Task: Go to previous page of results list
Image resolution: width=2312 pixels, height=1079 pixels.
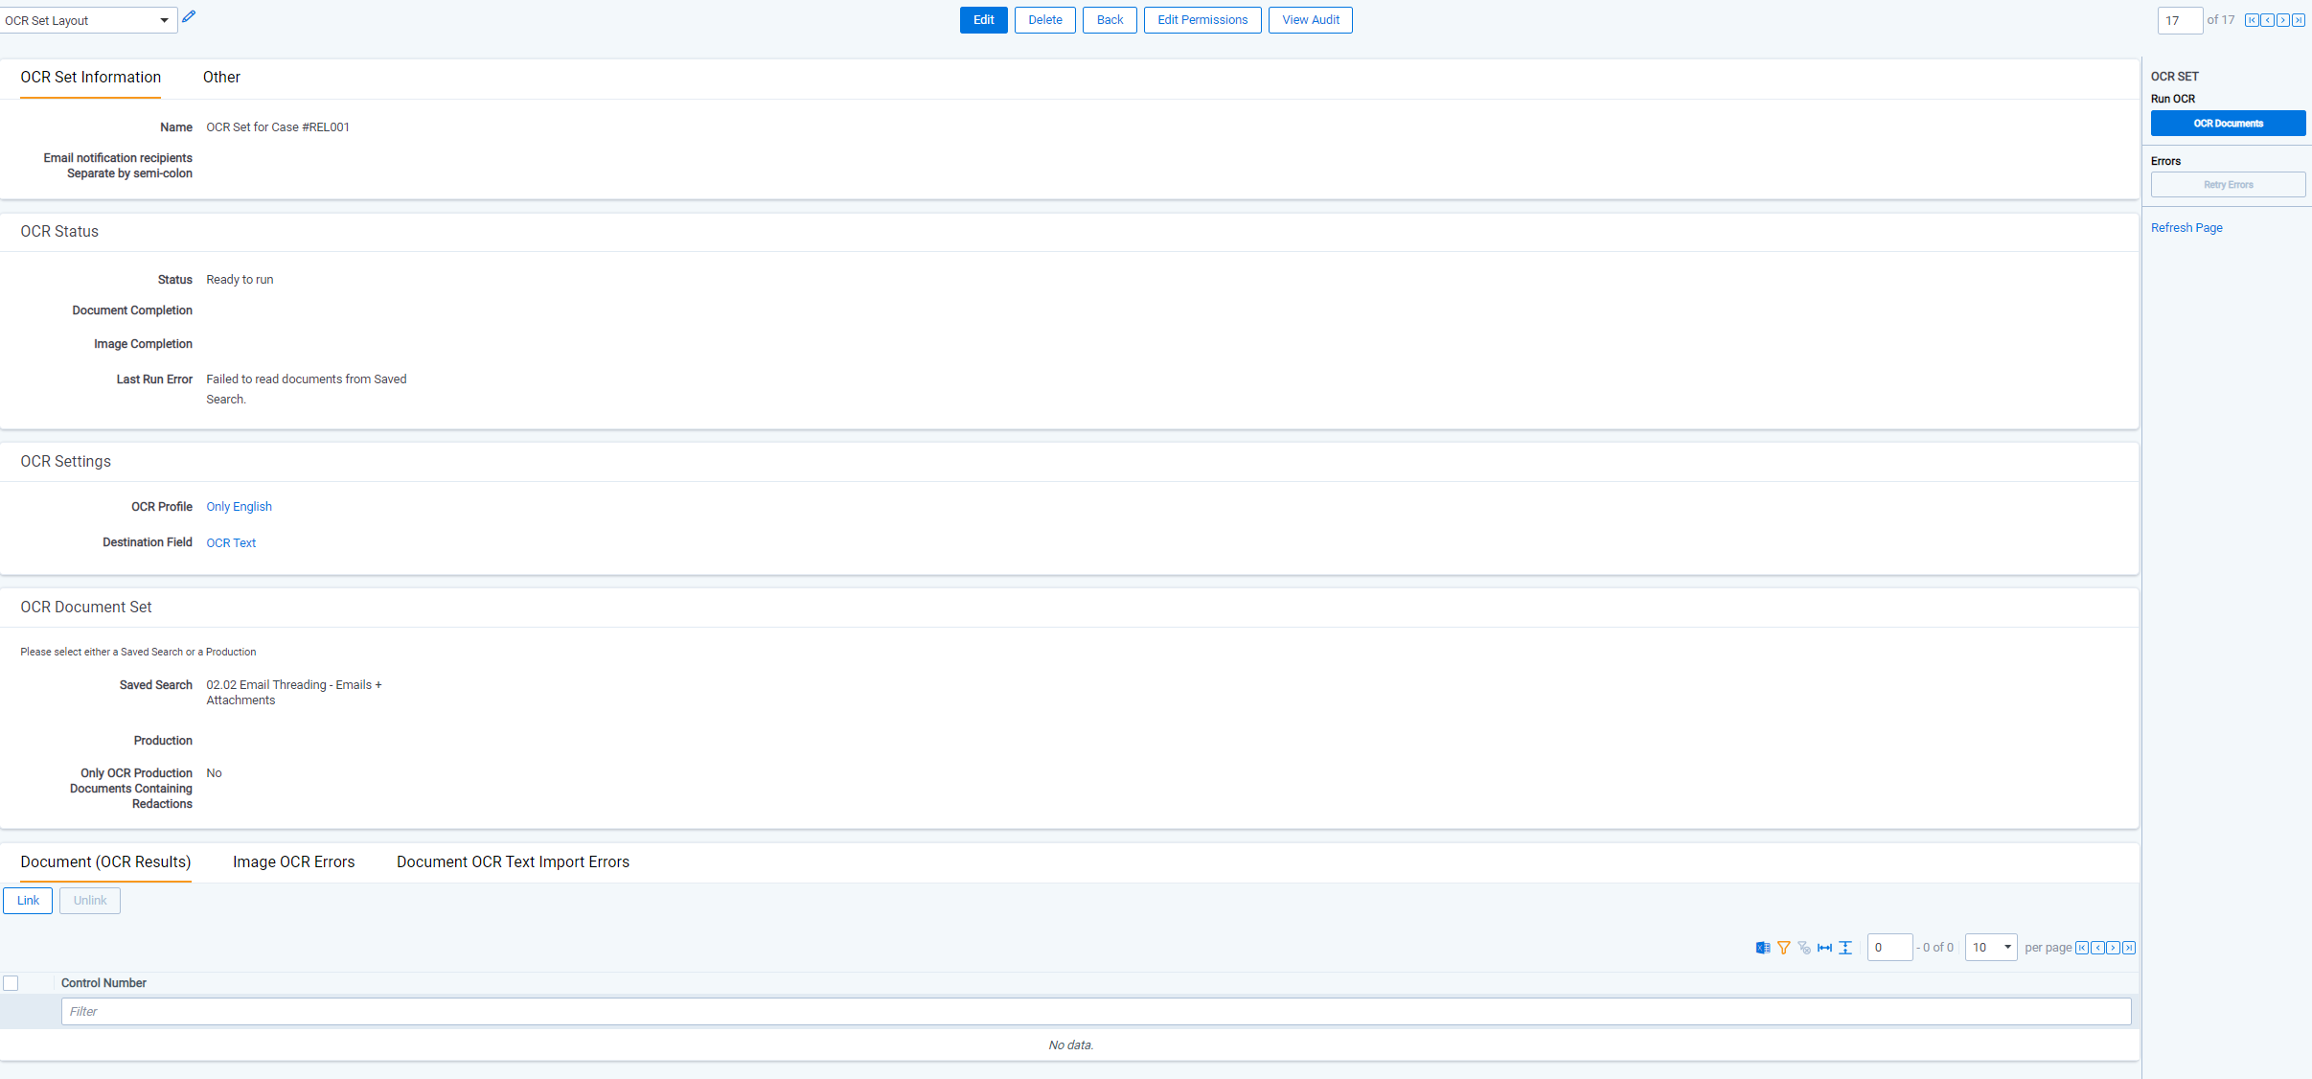Action: [x=2097, y=948]
